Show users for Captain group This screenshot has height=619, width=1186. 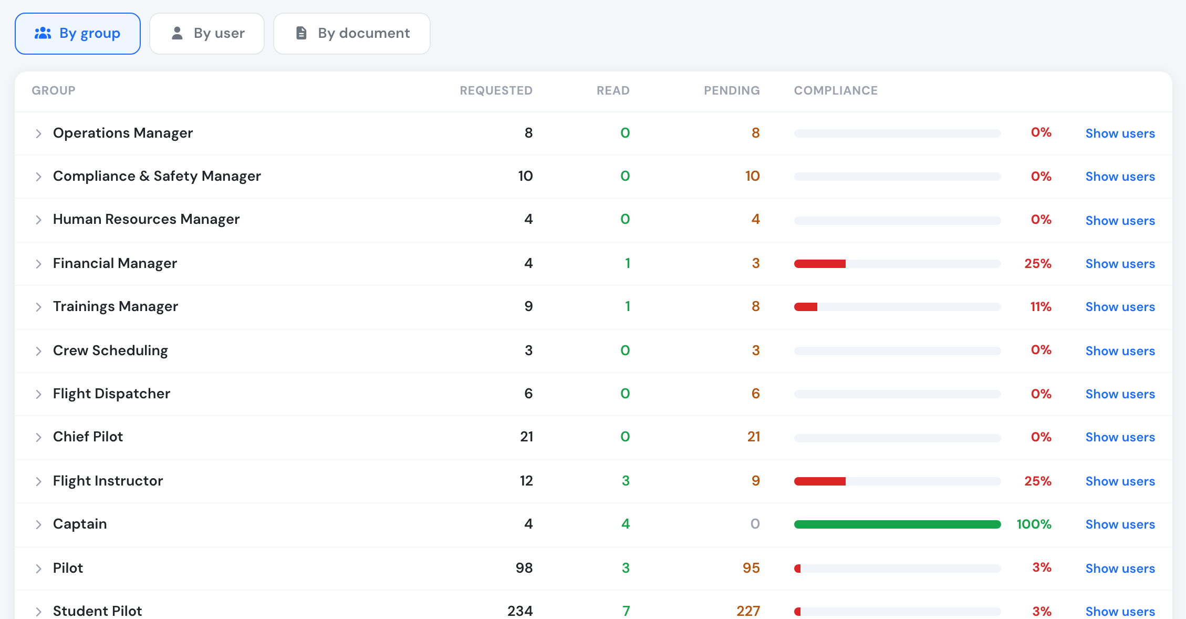tap(1120, 524)
